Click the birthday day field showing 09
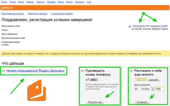Viewport: 170px width, 106px height. pos(137,89)
